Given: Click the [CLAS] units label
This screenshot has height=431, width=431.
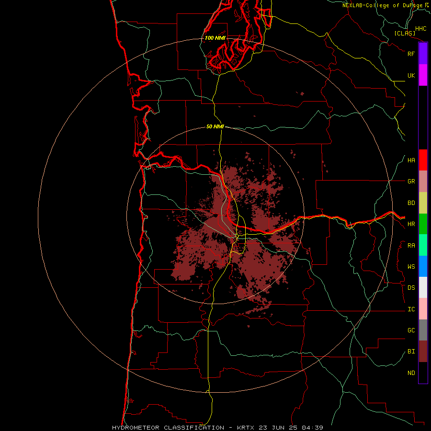Looking at the screenshot, I should (x=405, y=33).
